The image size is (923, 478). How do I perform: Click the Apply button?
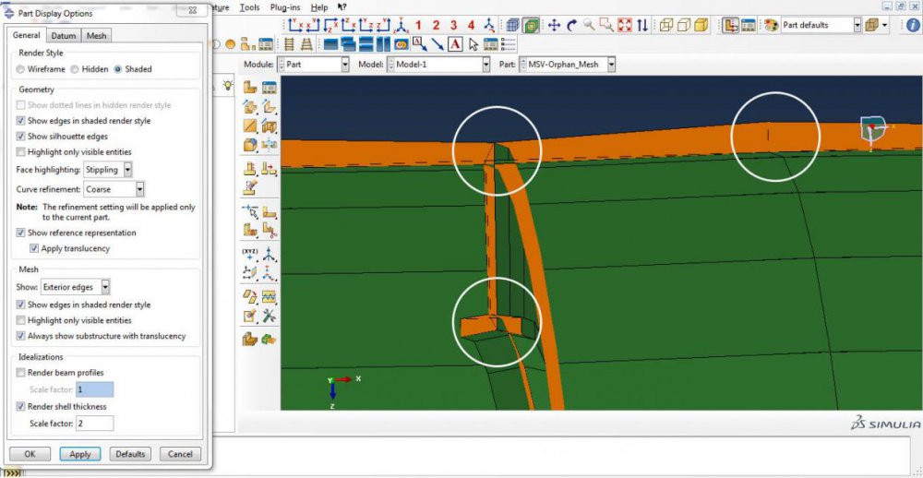pyautogui.click(x=80, y=454)
